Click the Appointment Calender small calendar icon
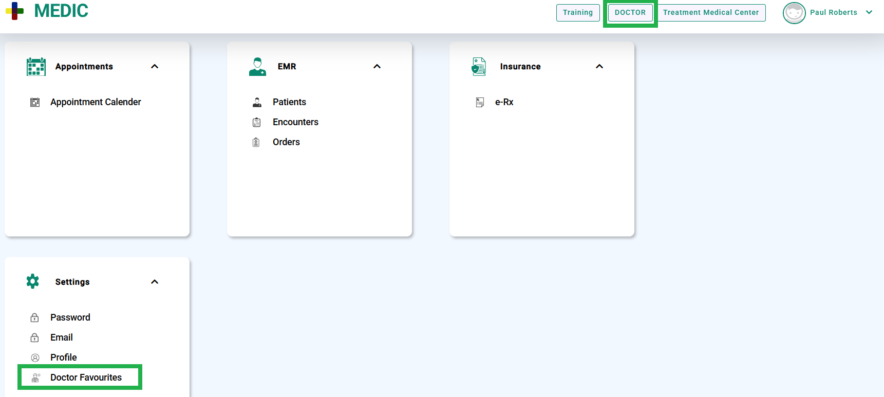This screenshot has width=884, height=397. pos(35,102)
